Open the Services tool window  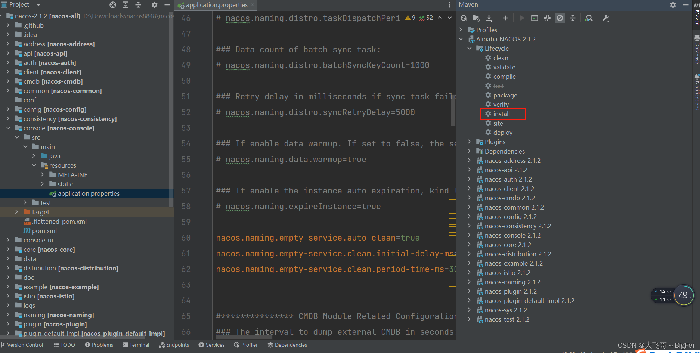(x=211, y=345)
